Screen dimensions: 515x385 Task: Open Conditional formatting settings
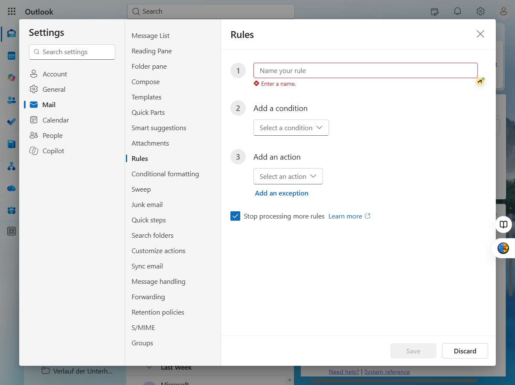pos(165,174)
